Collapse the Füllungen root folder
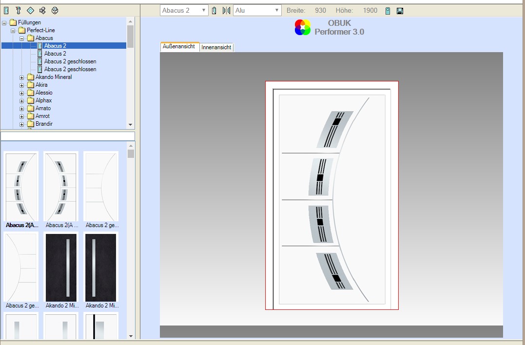Image resolution: width=525 pixels, height=345 pixels. 4,23
